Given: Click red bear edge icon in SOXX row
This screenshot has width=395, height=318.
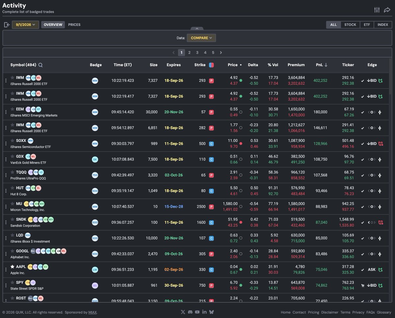Looking at the screenshot, I should [381, 144].
